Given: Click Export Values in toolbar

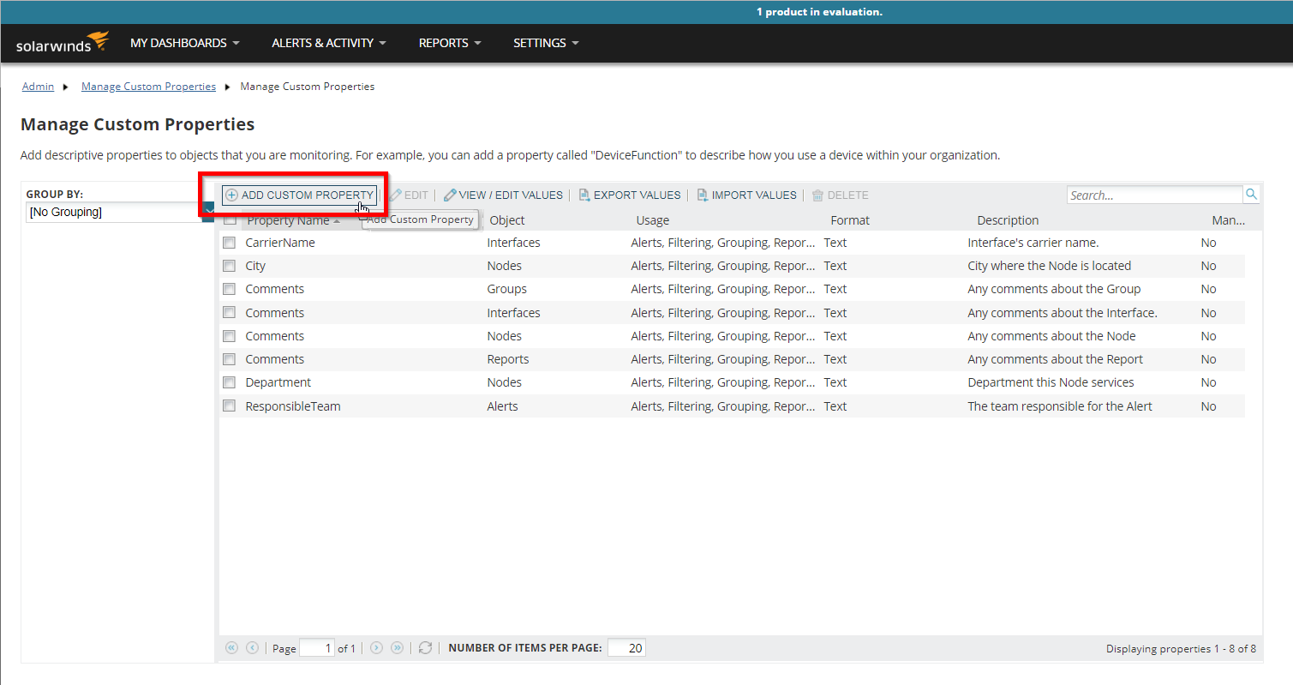Looking at the screenshot, I should [x=630, y=195].
